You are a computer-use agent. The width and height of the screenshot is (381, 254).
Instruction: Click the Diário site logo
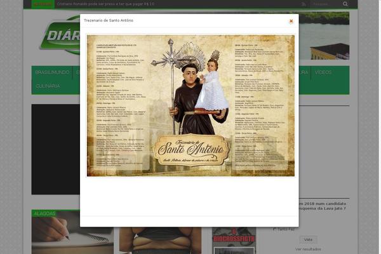[60, 36]
